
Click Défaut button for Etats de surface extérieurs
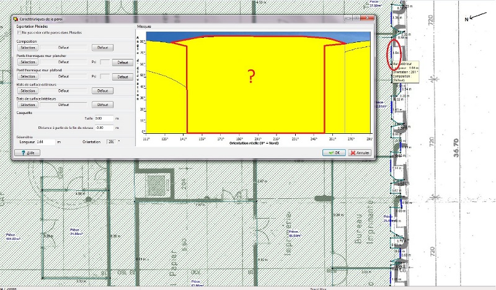pos(102,90)
